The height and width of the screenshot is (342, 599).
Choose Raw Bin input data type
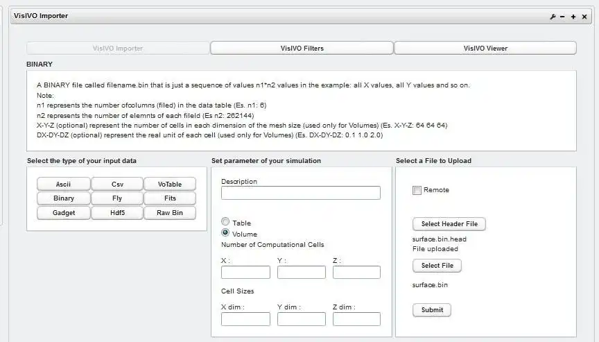[x=170, y=213]
